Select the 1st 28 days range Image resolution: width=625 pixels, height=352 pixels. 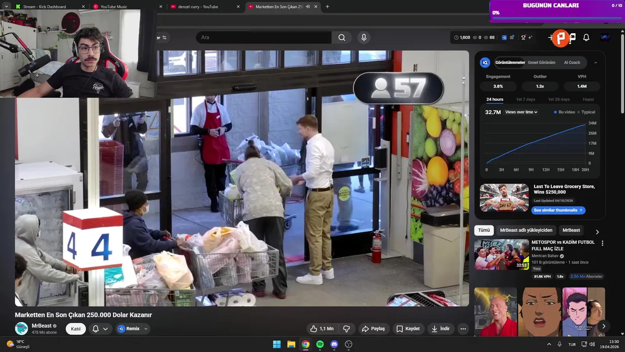coord(559,99)
